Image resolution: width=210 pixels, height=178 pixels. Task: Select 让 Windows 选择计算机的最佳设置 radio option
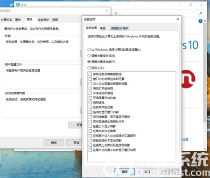[89, 49]
